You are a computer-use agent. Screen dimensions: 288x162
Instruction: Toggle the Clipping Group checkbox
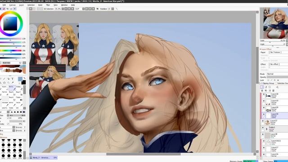[x=261, y=83]
